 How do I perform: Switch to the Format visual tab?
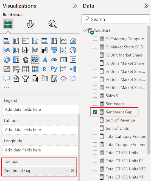click(x=30, y=24)
